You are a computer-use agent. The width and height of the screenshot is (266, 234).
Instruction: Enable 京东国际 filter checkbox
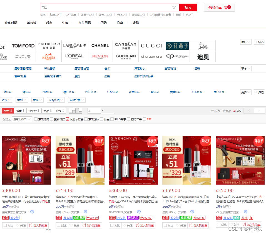86,119
